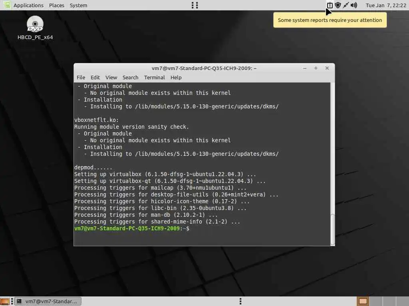Click 'Running module version sanity check.' line
Screen dimensions: 409x306
click(131, 127)
